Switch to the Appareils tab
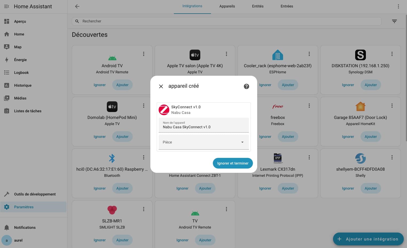The width and height of the screenshot is (407, 248). click(x=227, y=6)
